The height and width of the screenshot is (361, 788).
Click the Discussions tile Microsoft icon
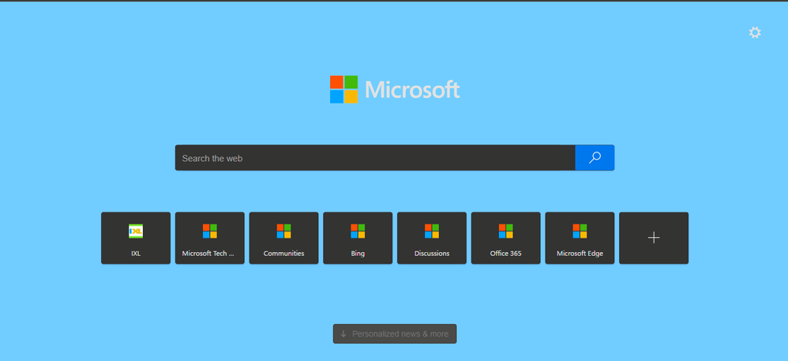432,231
